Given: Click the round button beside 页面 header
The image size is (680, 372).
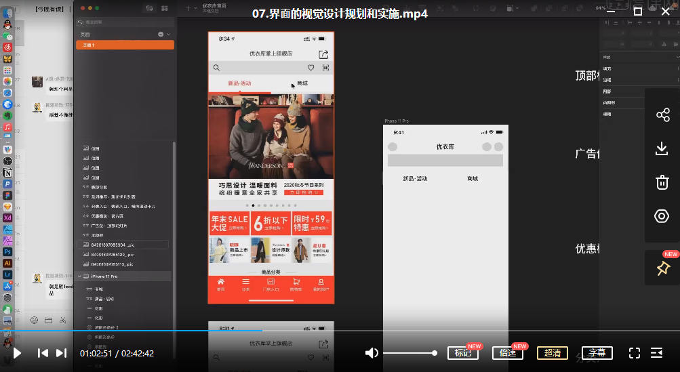Looking at the screenshot, I should (x=161, y=35).
